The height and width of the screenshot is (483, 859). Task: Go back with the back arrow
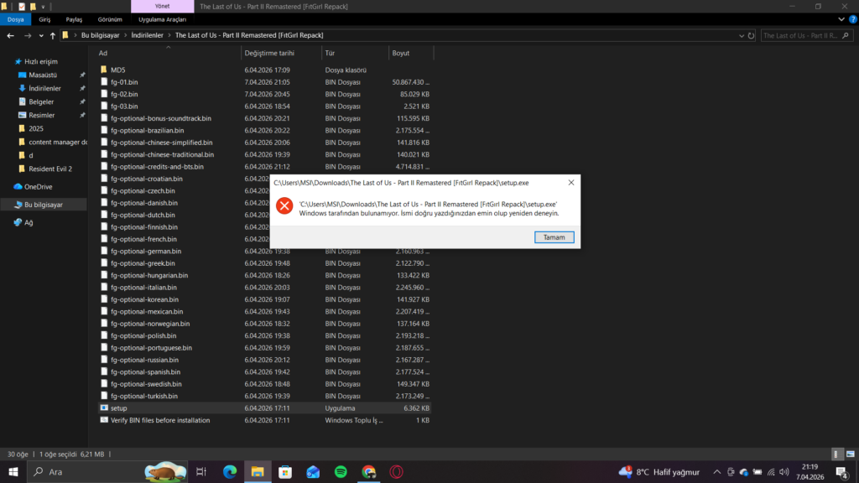(x=10, y=35)
